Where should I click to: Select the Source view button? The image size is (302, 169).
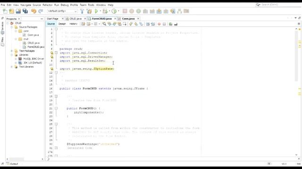[51, 24]
